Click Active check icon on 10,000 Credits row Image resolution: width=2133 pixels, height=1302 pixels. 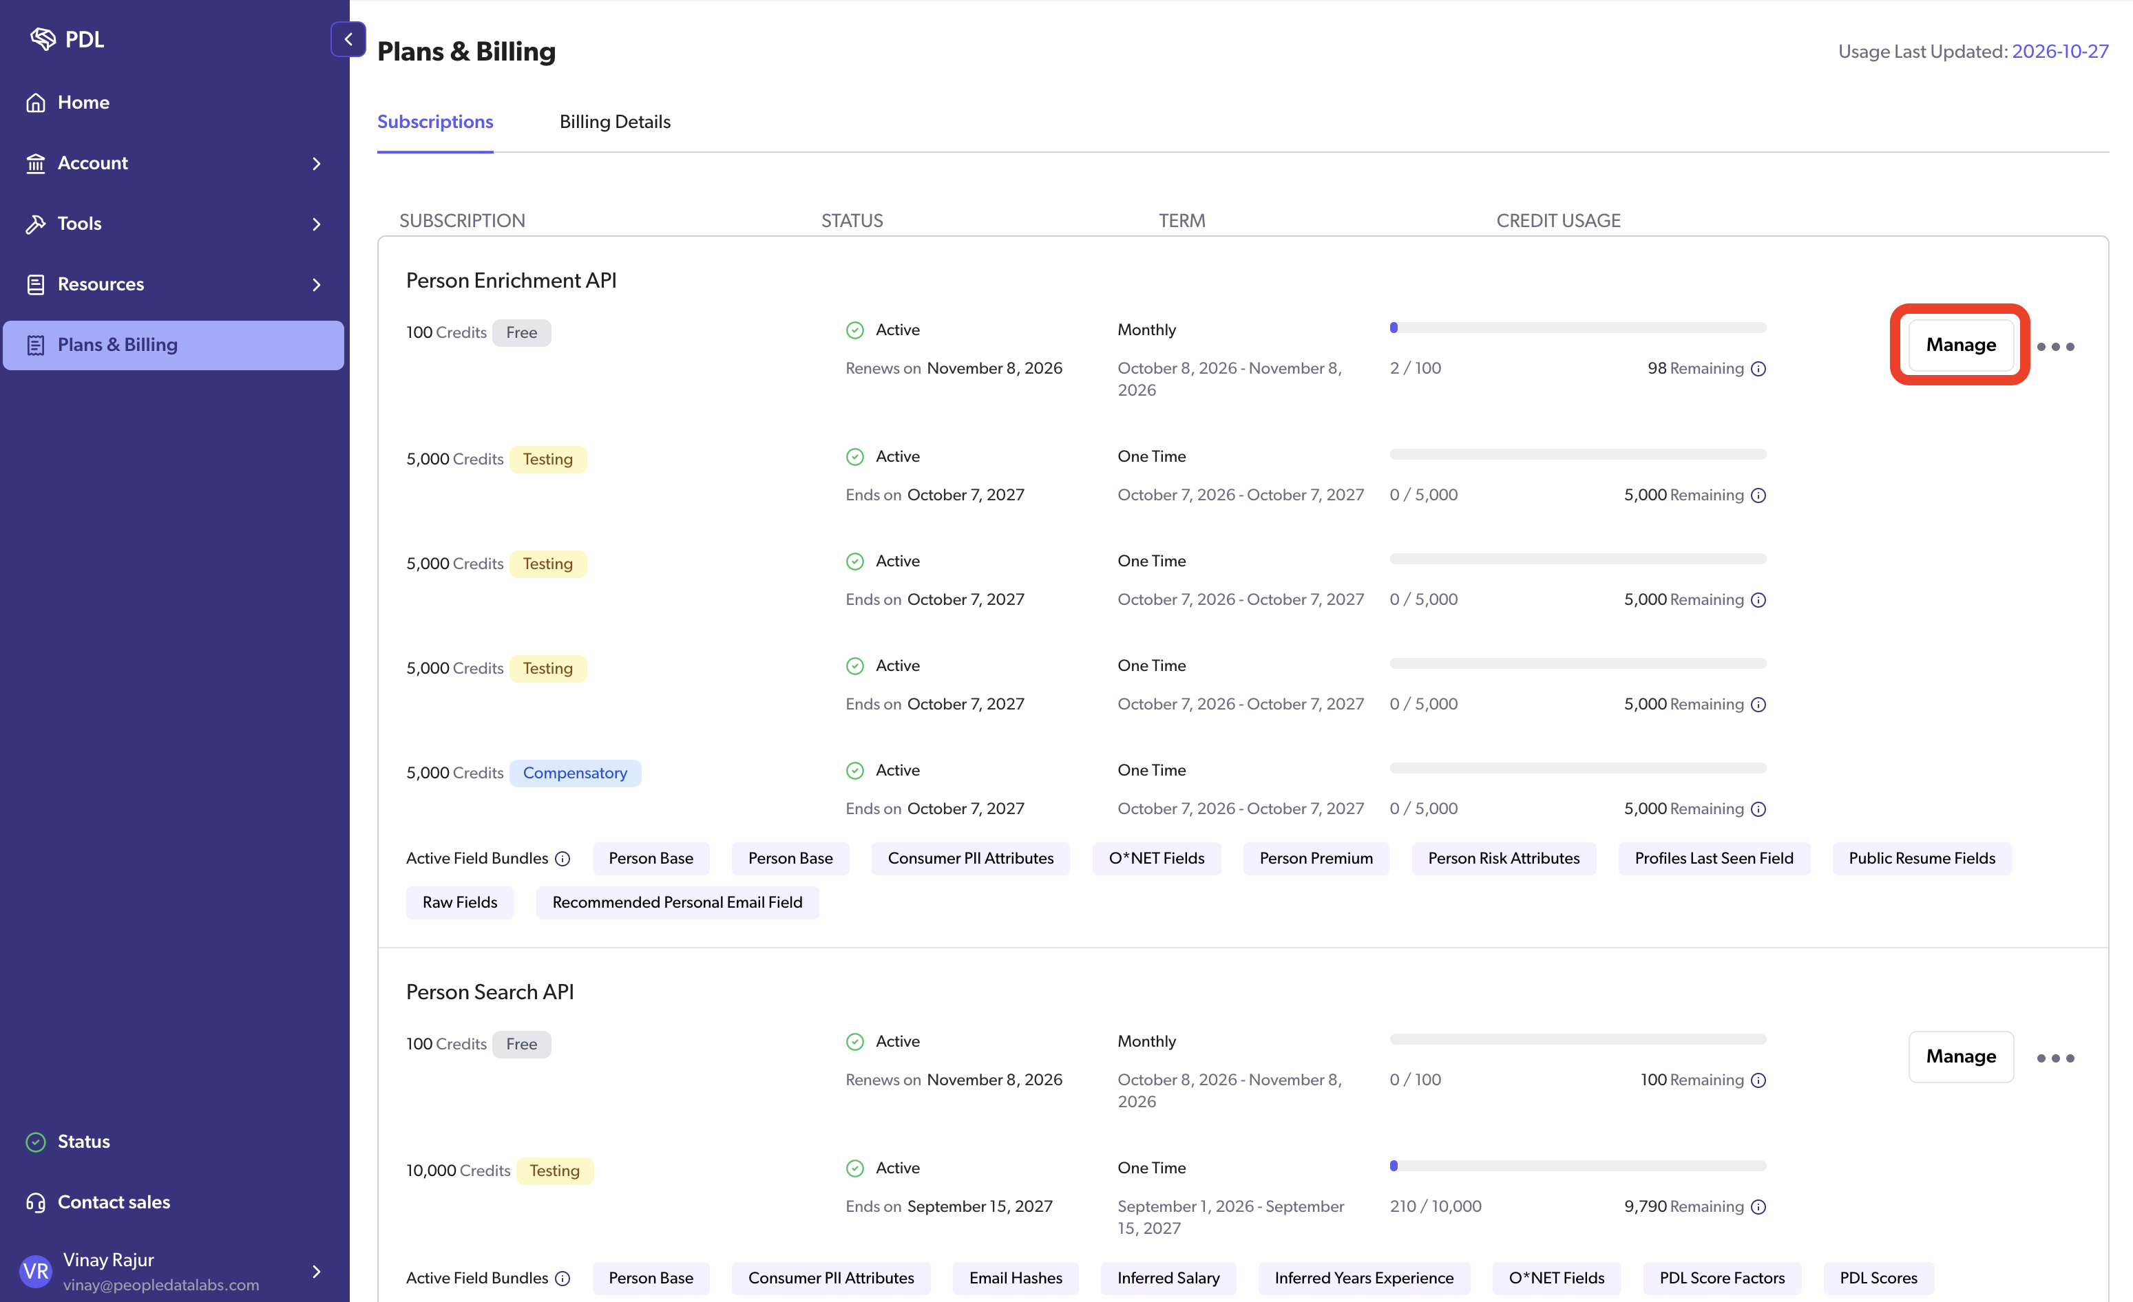coord(854,1168)
